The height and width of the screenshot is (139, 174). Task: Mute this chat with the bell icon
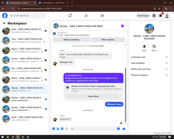pos(144,47)
